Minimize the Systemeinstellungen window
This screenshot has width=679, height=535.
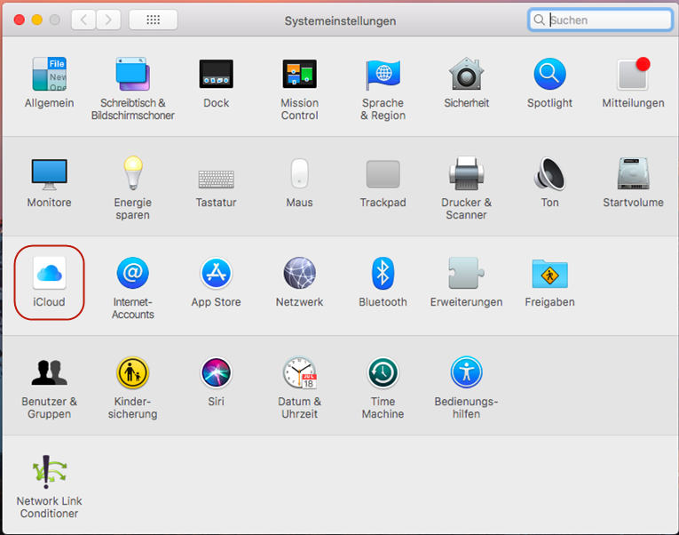coord(37,20)
